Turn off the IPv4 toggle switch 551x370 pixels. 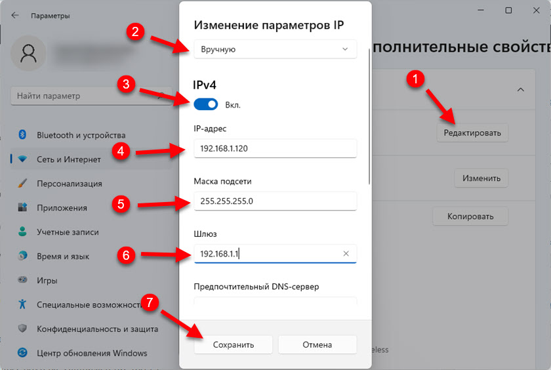click(205, 104)
